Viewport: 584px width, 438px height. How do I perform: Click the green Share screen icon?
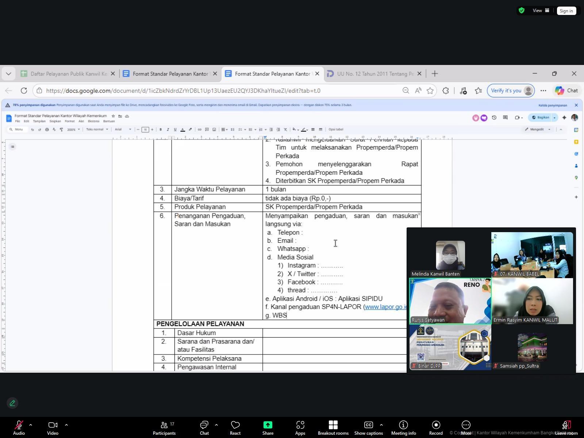pos(268,425)
